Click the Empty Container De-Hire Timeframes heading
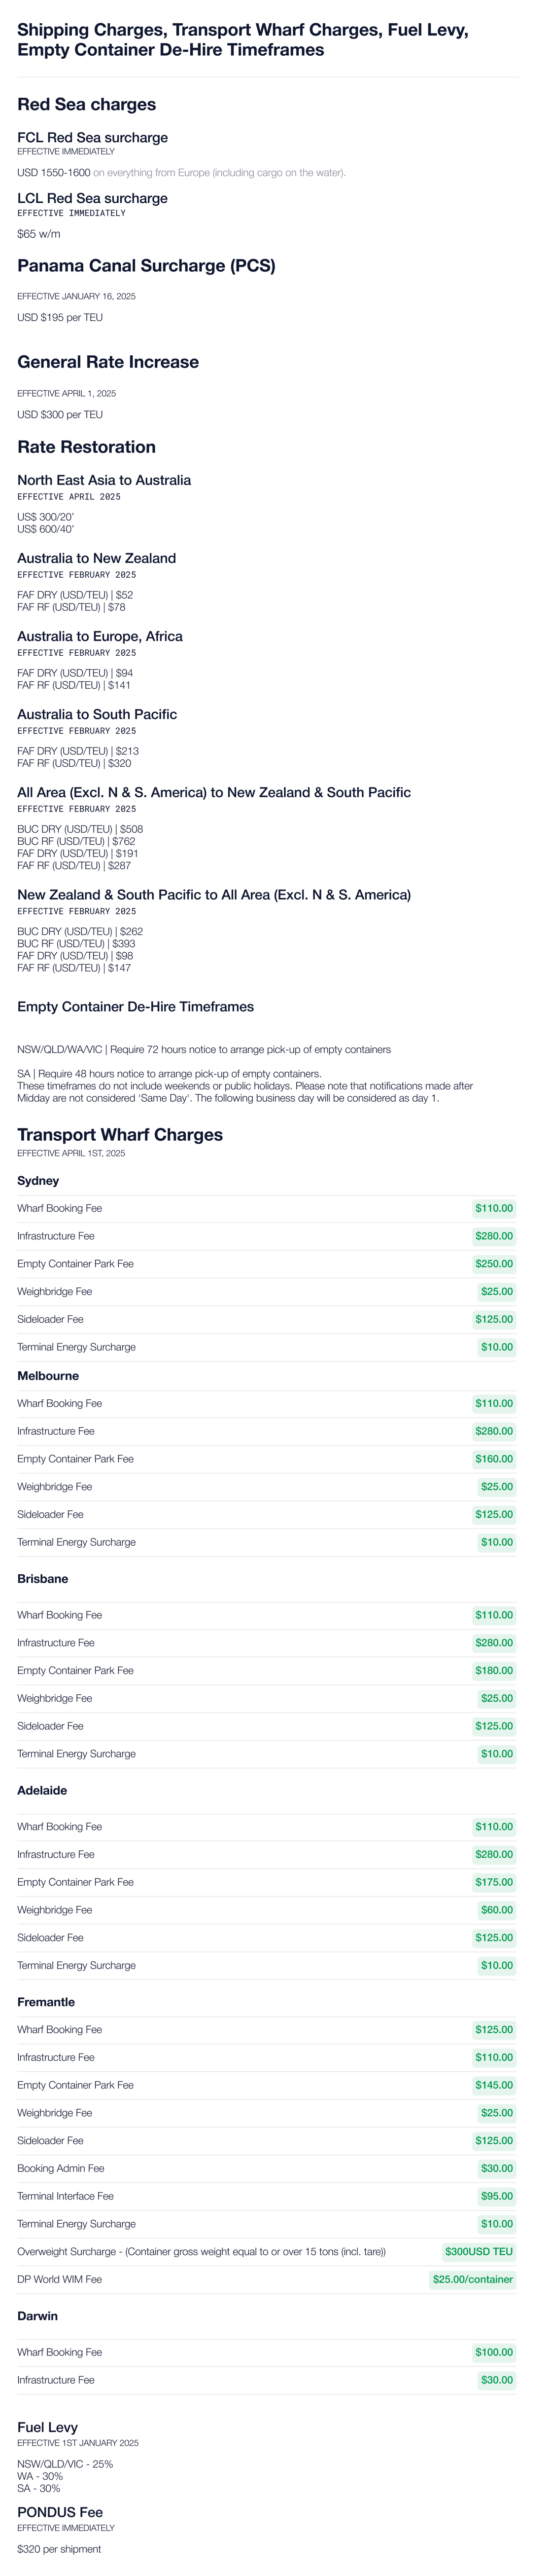The width and height of the screenshot is (552, 2576). (x=136, y=1006)
